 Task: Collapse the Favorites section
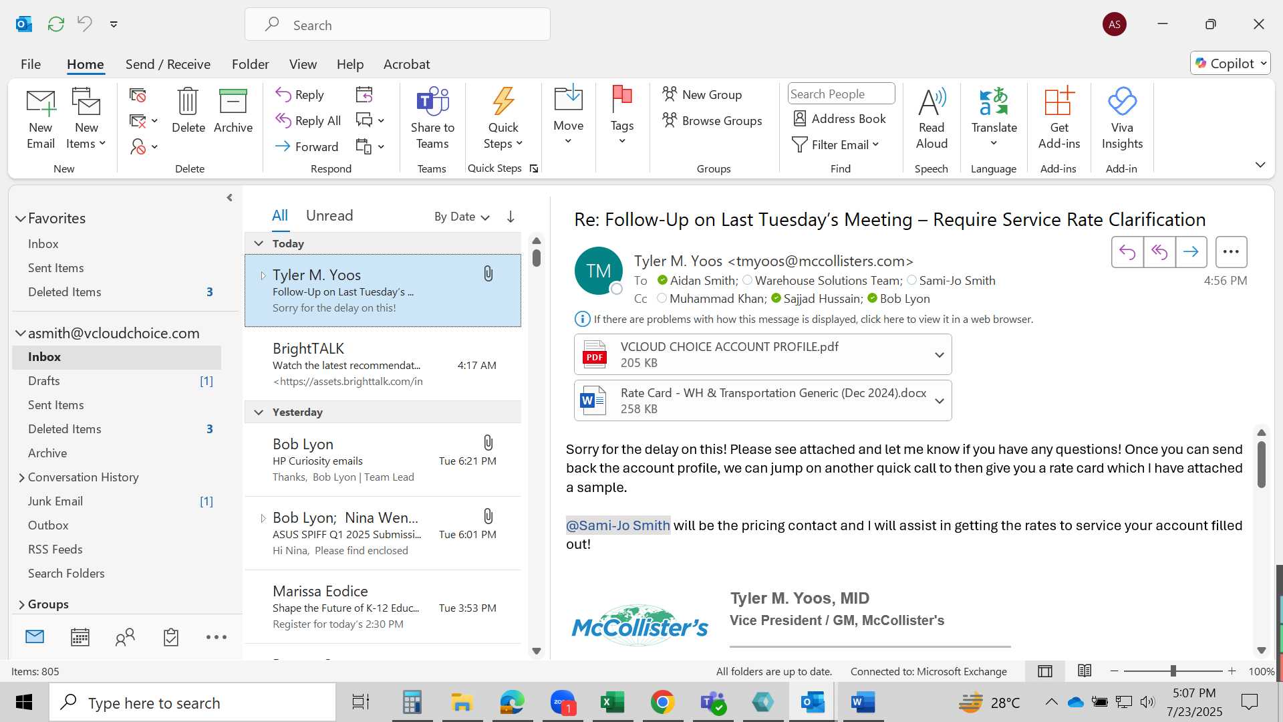(x=21, y=219)
